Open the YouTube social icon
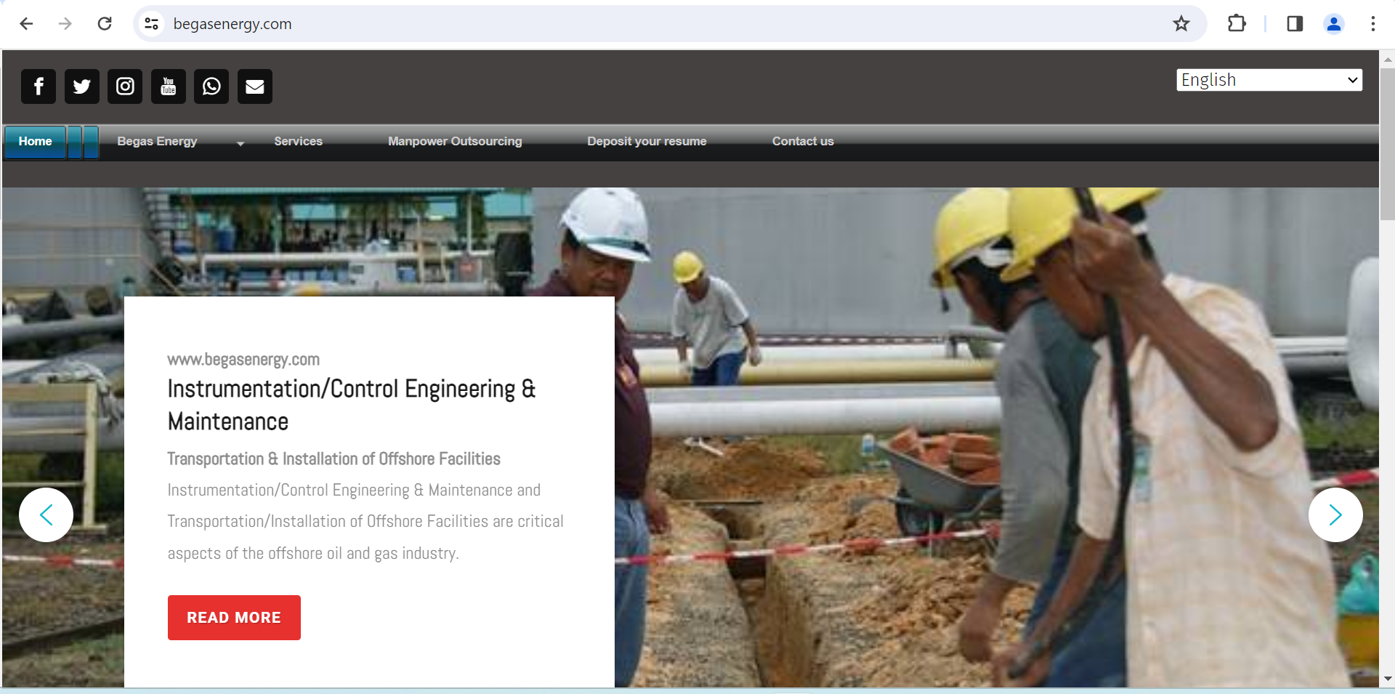The height and width of the screenshot is (694, 1395). coord(169,86)
